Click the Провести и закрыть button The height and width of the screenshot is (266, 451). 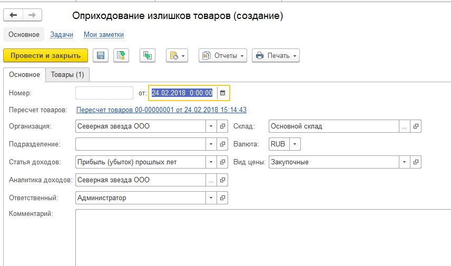(x=45, y=55)
